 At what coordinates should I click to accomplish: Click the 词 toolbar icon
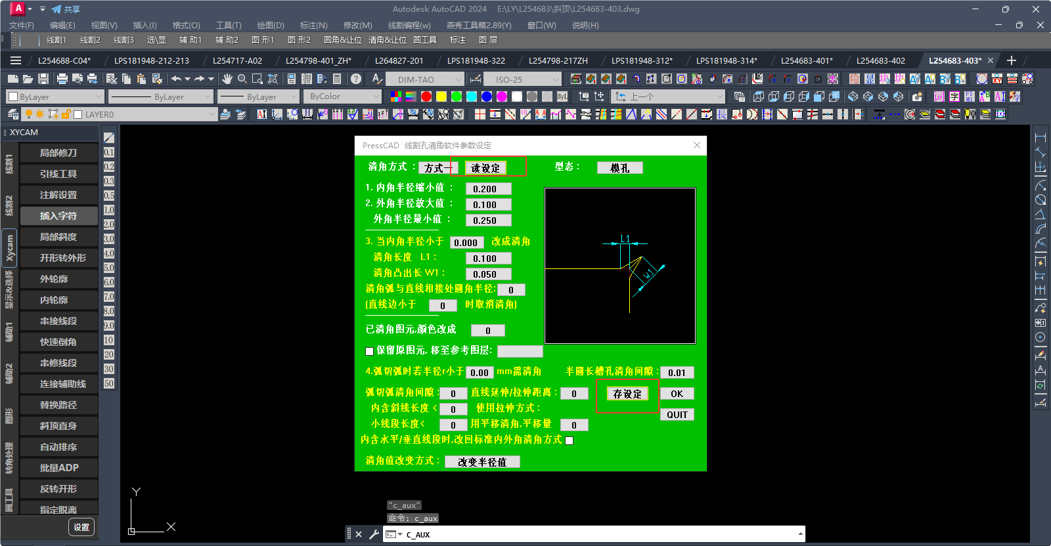[939, 96]
